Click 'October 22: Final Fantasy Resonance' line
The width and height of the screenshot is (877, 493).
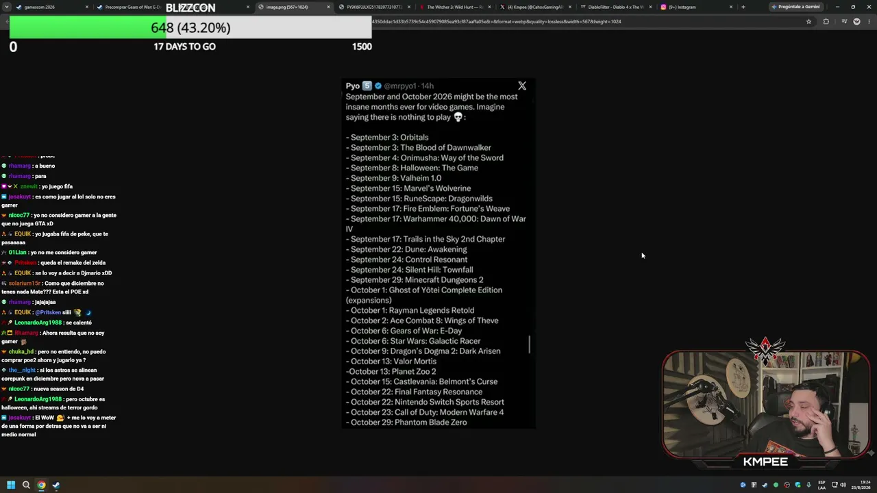click(414, 392)
